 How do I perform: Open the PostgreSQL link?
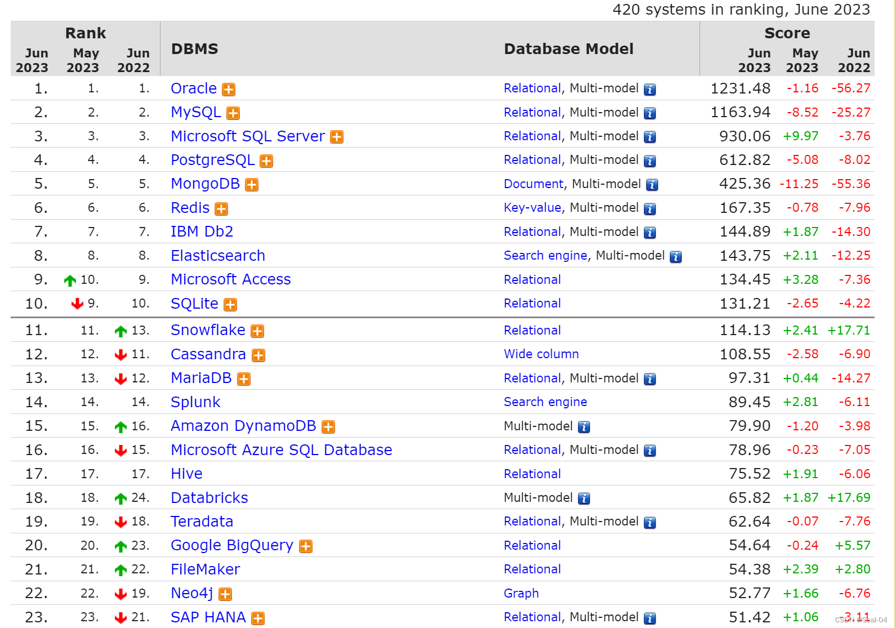[213, 160]
